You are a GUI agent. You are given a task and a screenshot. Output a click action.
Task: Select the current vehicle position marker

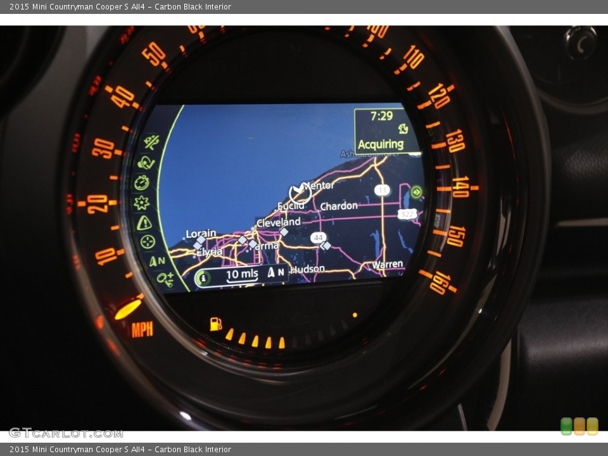pyautogui.click(x=300, y=193)
